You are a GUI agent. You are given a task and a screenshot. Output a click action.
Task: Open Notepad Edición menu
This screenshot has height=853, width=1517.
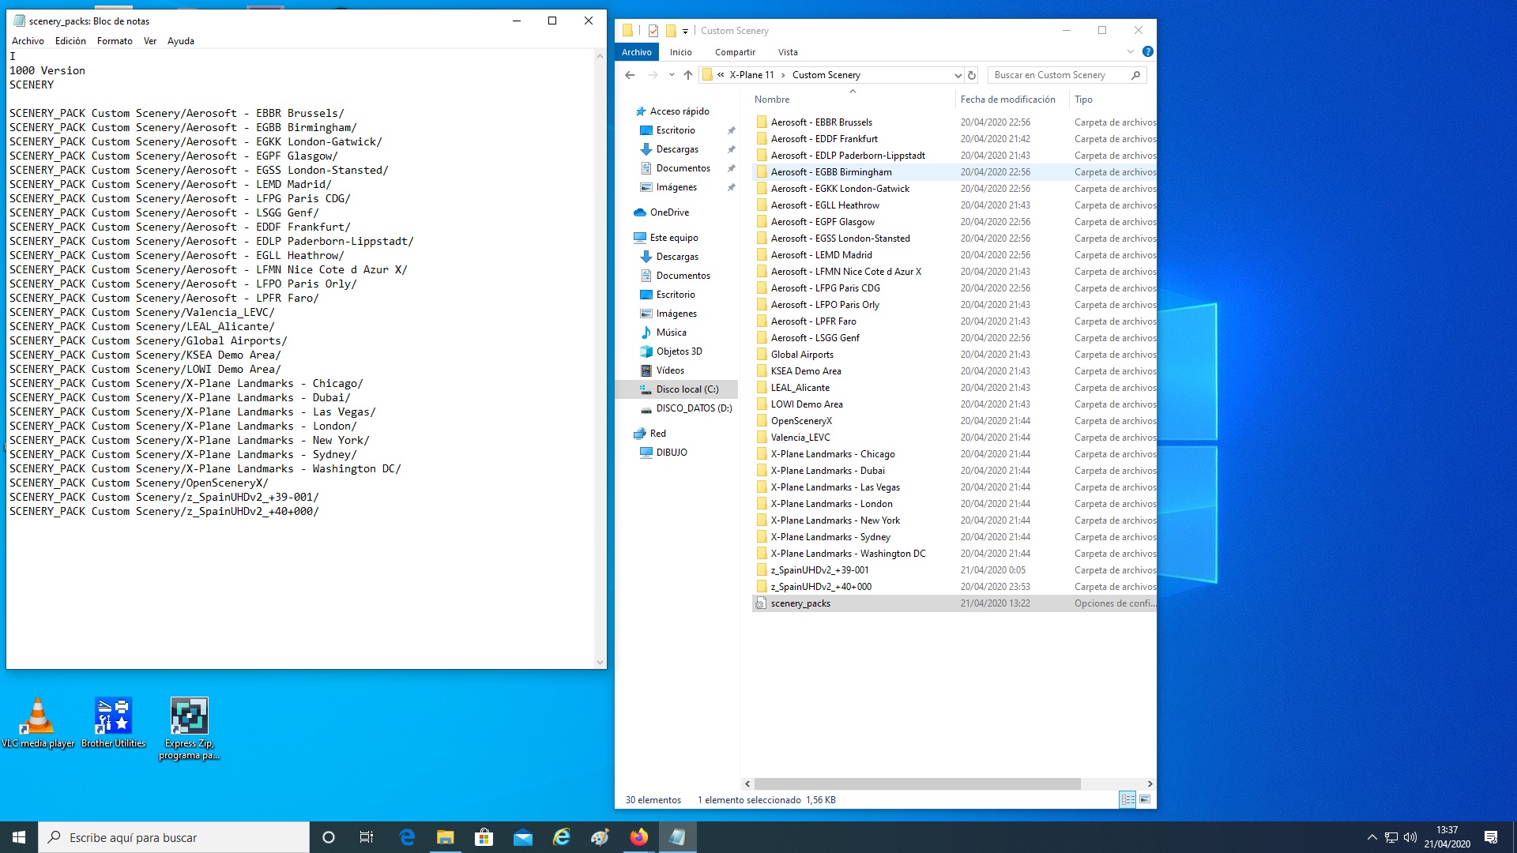point(70,41)
